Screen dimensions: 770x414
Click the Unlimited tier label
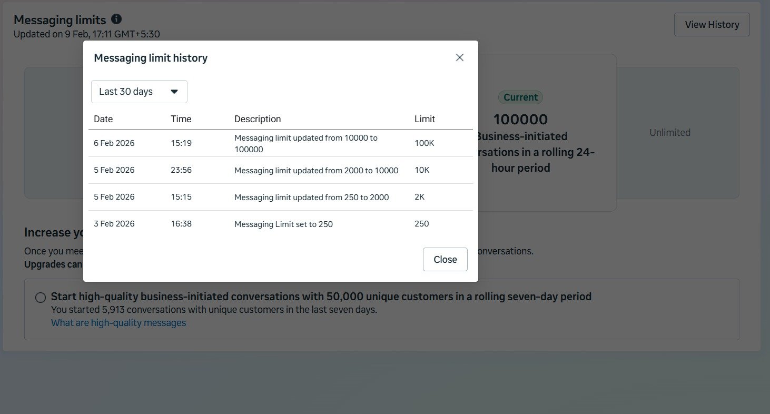click(x=670, y=132)
